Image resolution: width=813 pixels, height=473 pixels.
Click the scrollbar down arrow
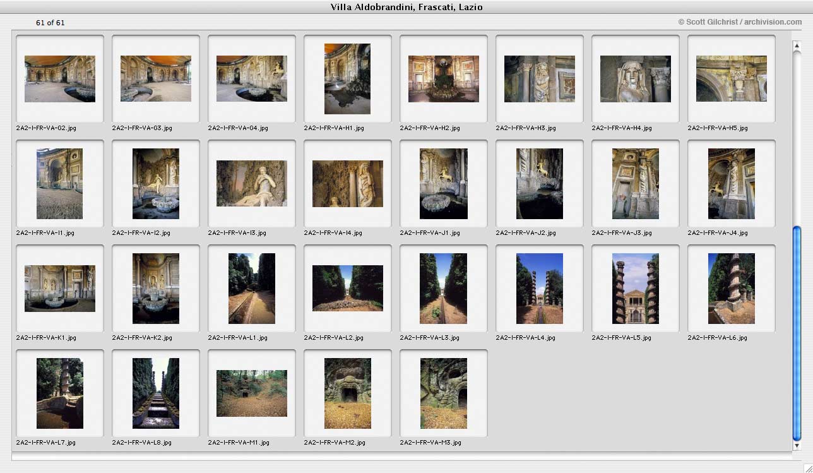[797, 446]
